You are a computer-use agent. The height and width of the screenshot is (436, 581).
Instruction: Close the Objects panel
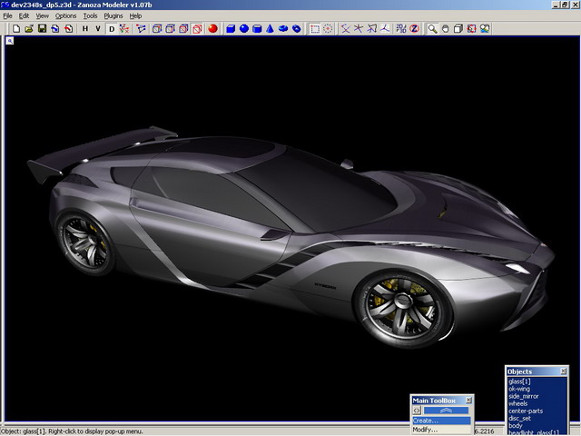(564, 372)
